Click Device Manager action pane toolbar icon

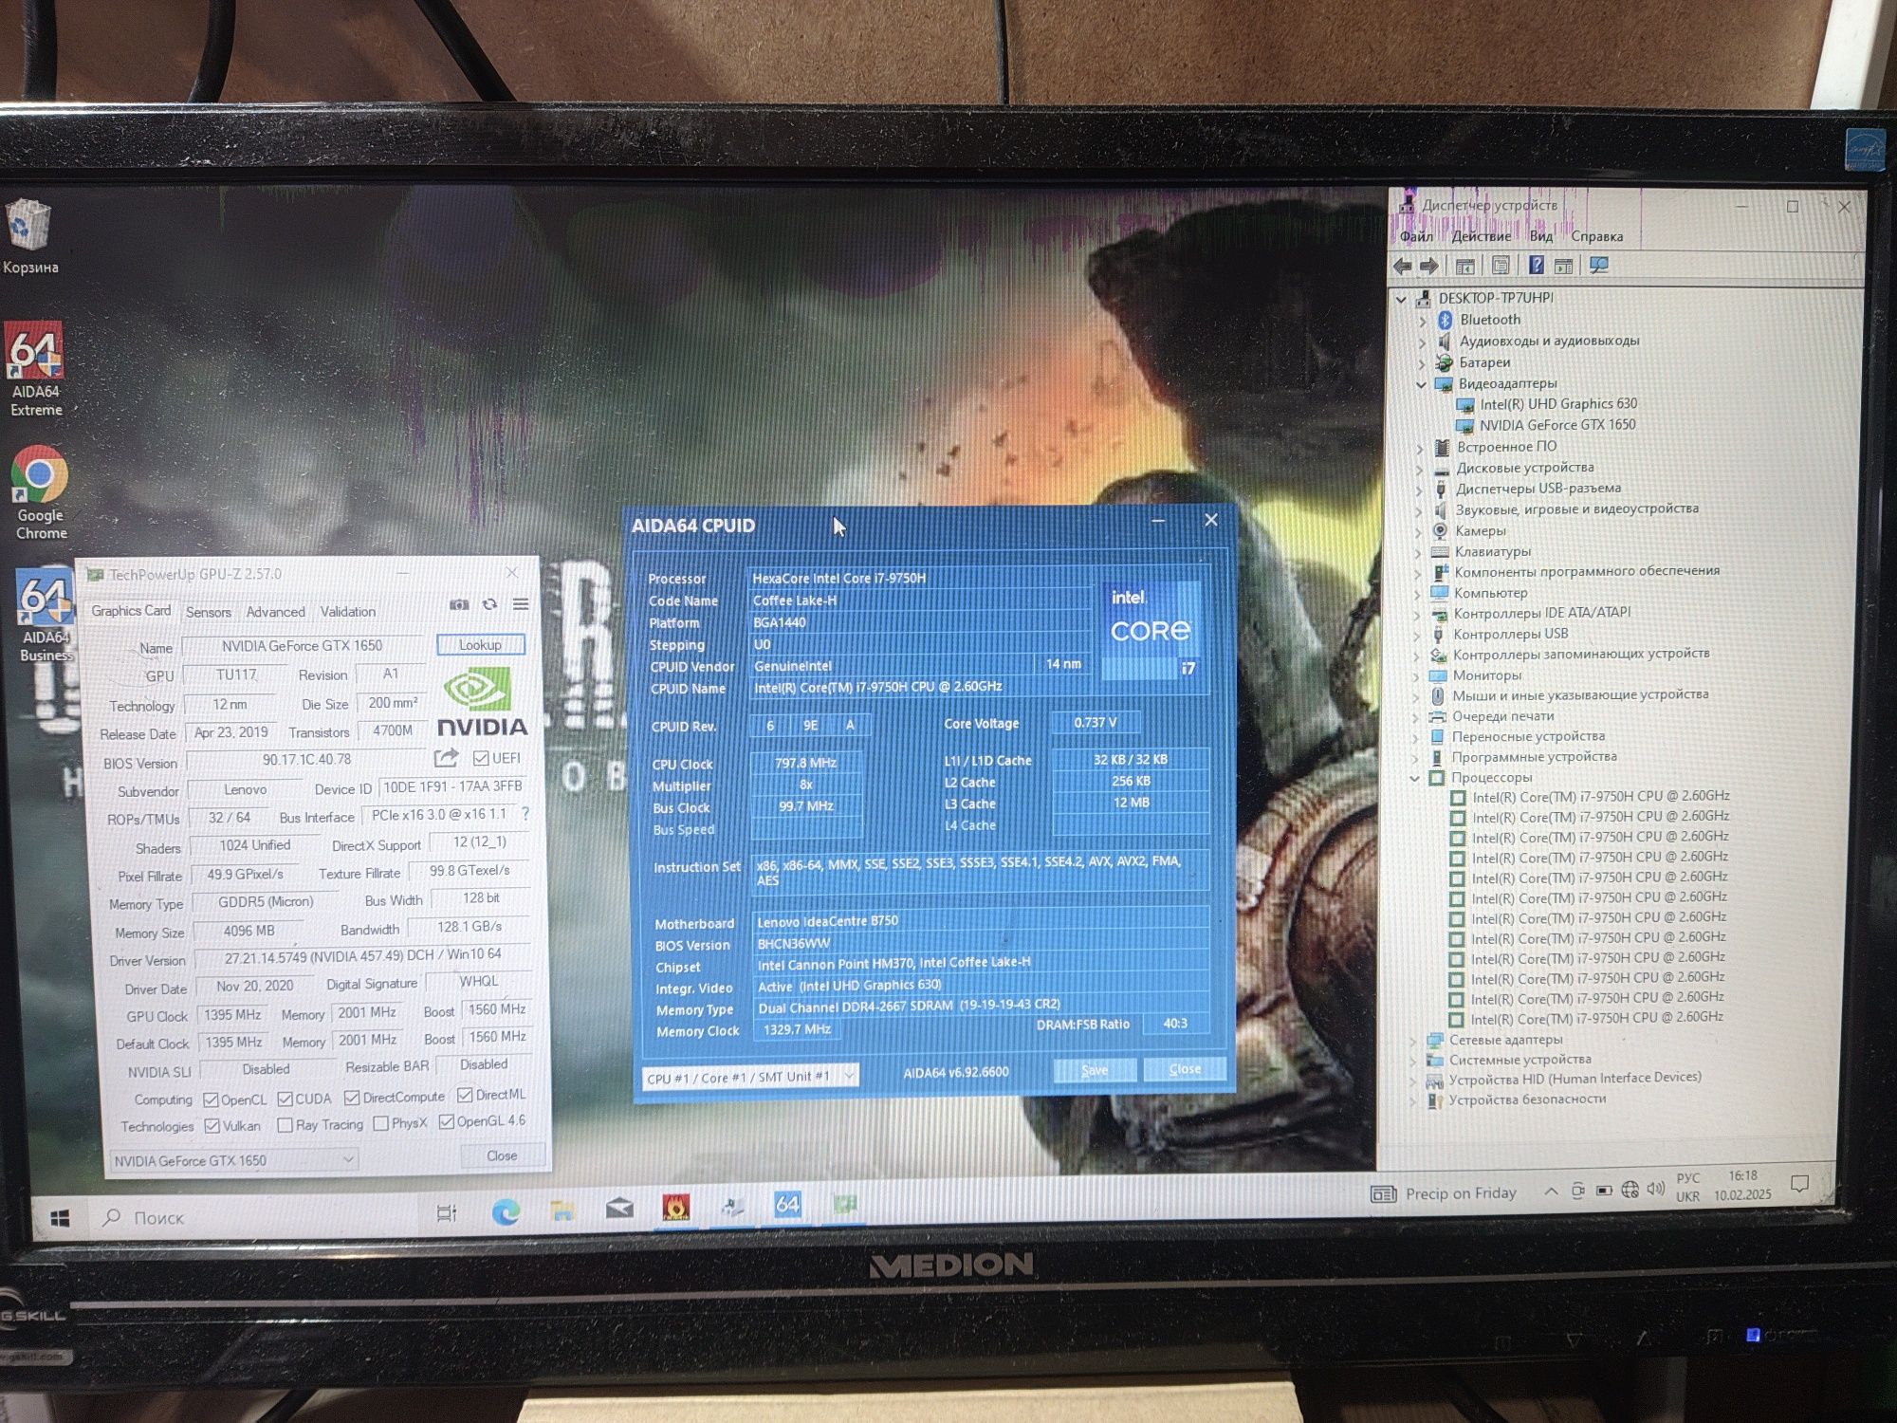(1563, 266)
